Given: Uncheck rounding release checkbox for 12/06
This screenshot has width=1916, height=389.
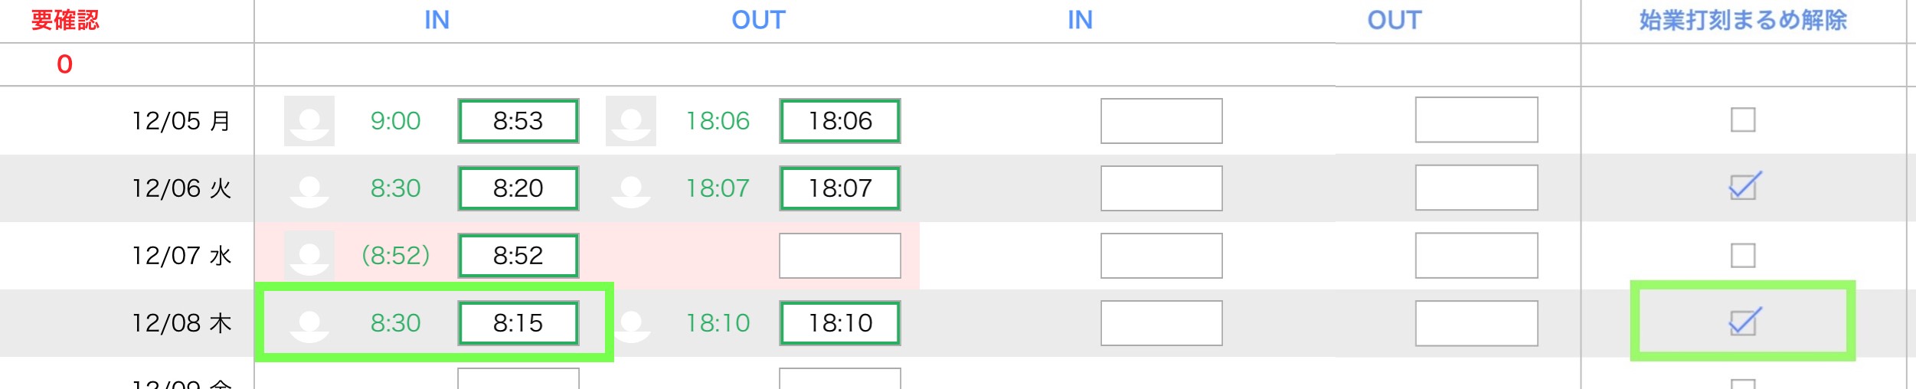Looking at the screenshot, I should click(1743, 187).
